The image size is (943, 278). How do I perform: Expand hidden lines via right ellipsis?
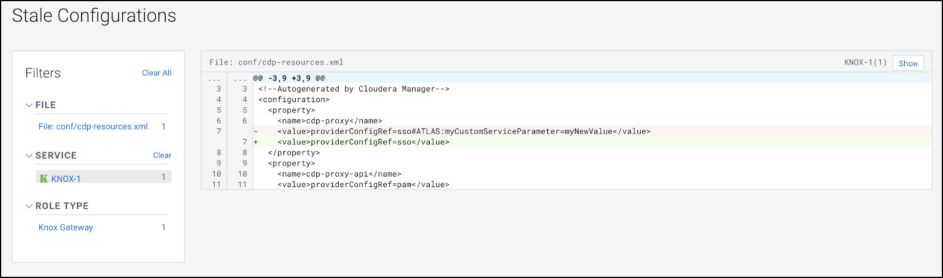pyautogui.click(x=240, y=79)
